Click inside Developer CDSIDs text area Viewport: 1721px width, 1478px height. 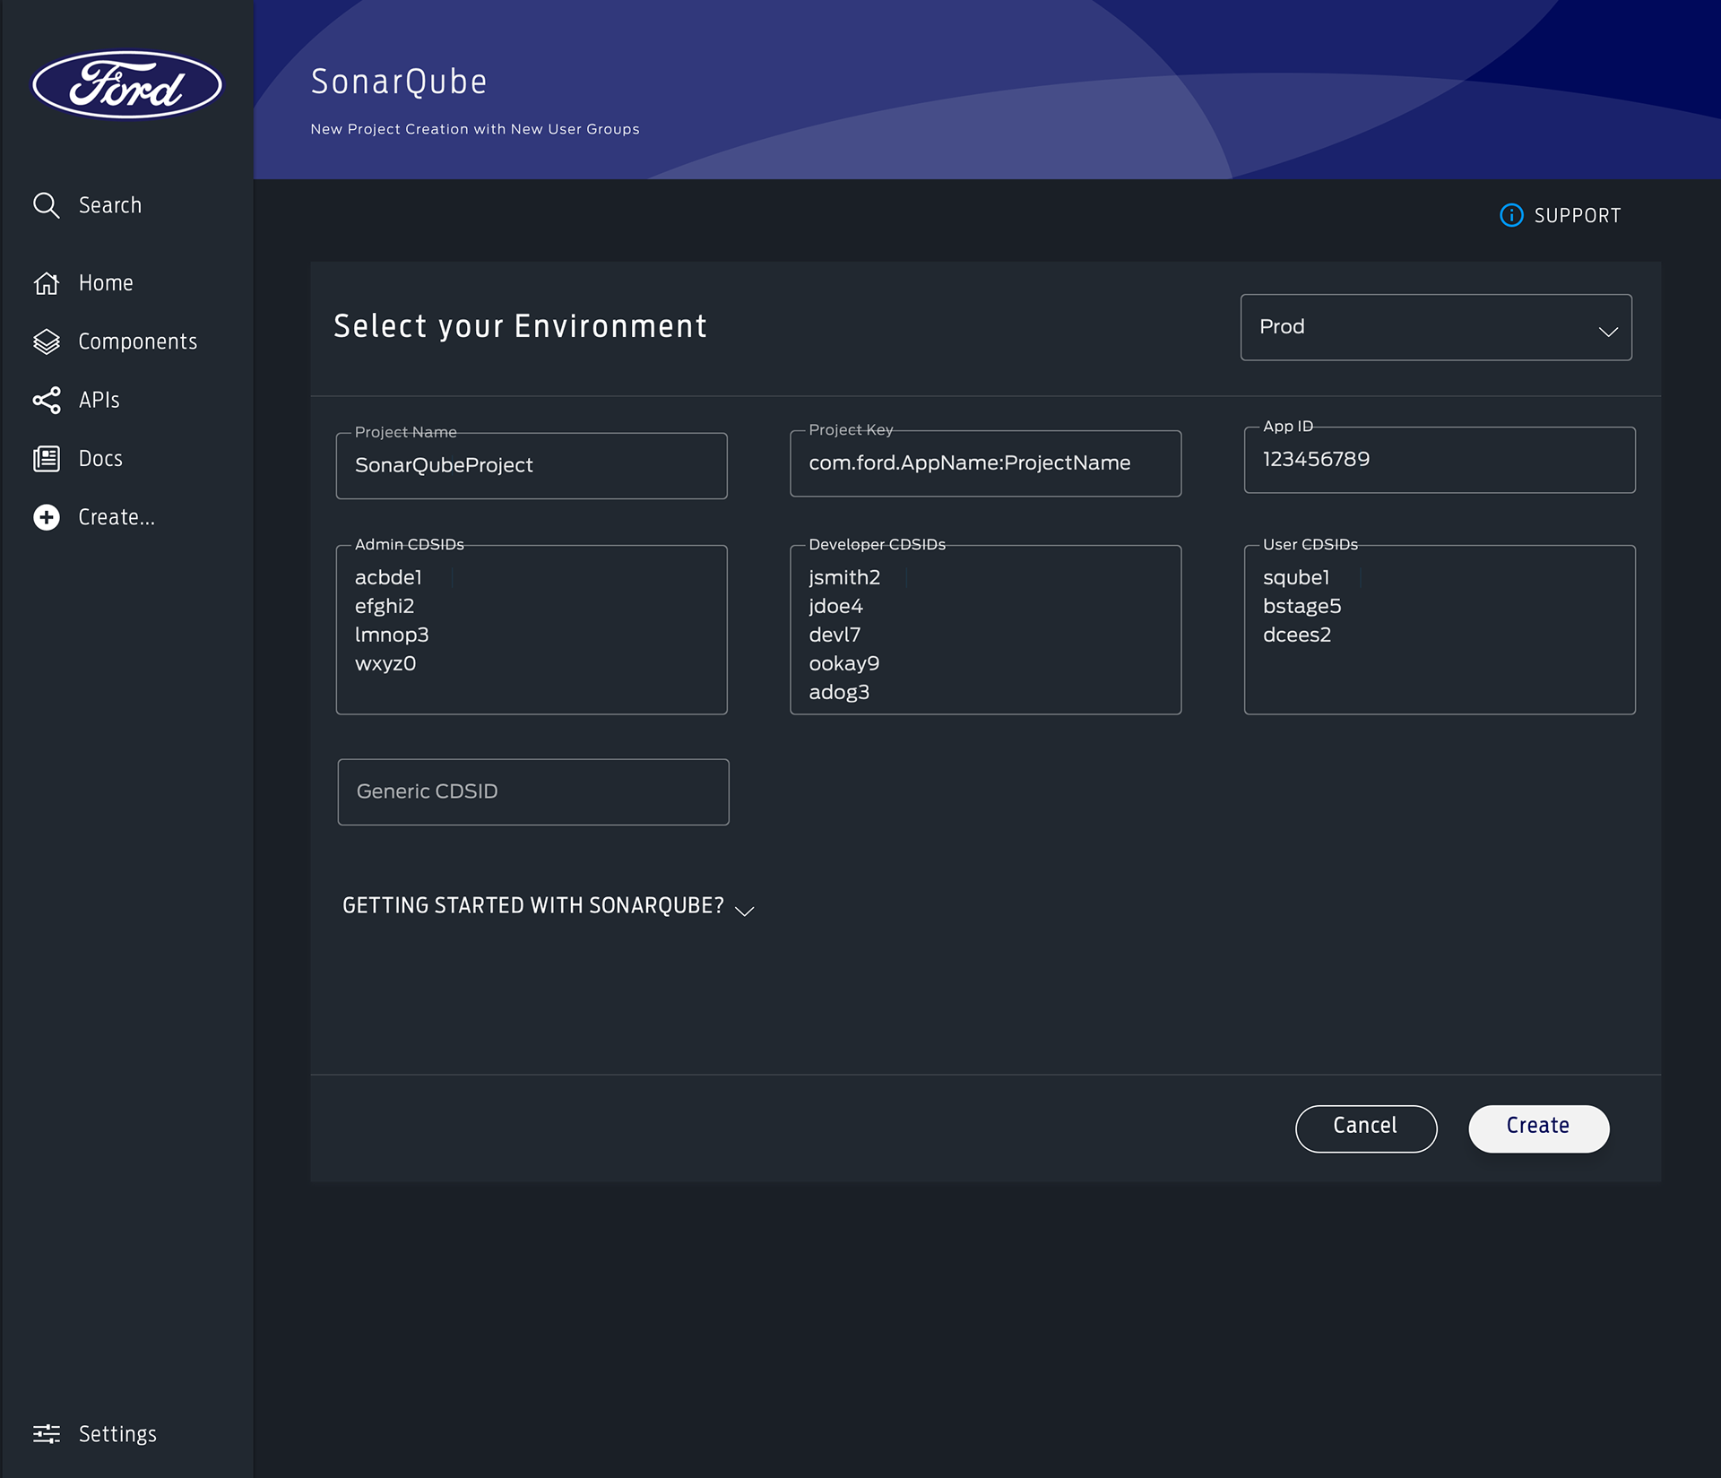pos(985,629)
